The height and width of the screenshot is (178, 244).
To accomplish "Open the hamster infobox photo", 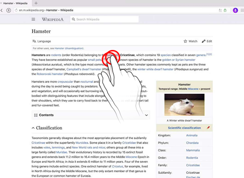I will pos(184,105).
